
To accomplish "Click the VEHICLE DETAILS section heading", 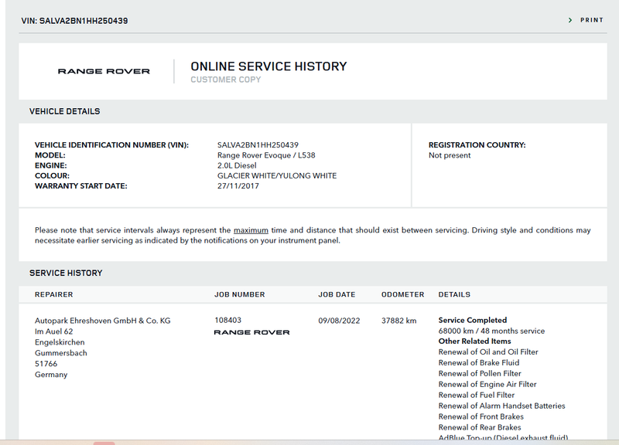I will pyautogui.click(x=65, y=111).
